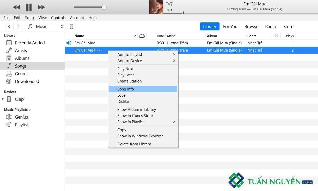
Task: Expand the Chíp device tree
Action: (x=3, y=99)
